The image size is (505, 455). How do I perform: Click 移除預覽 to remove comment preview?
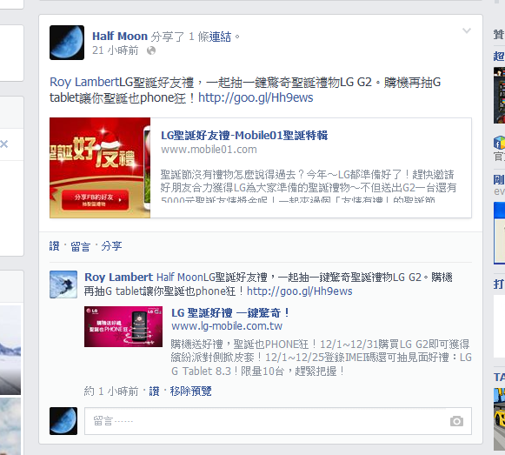[x=190, y=391]
